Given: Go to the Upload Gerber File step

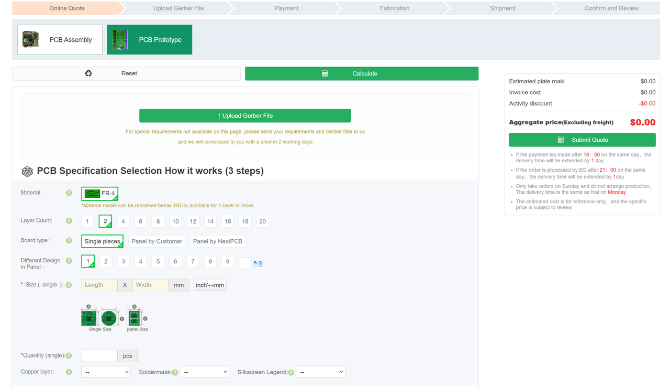Looking at the screenshot, I should click(178, 8).
